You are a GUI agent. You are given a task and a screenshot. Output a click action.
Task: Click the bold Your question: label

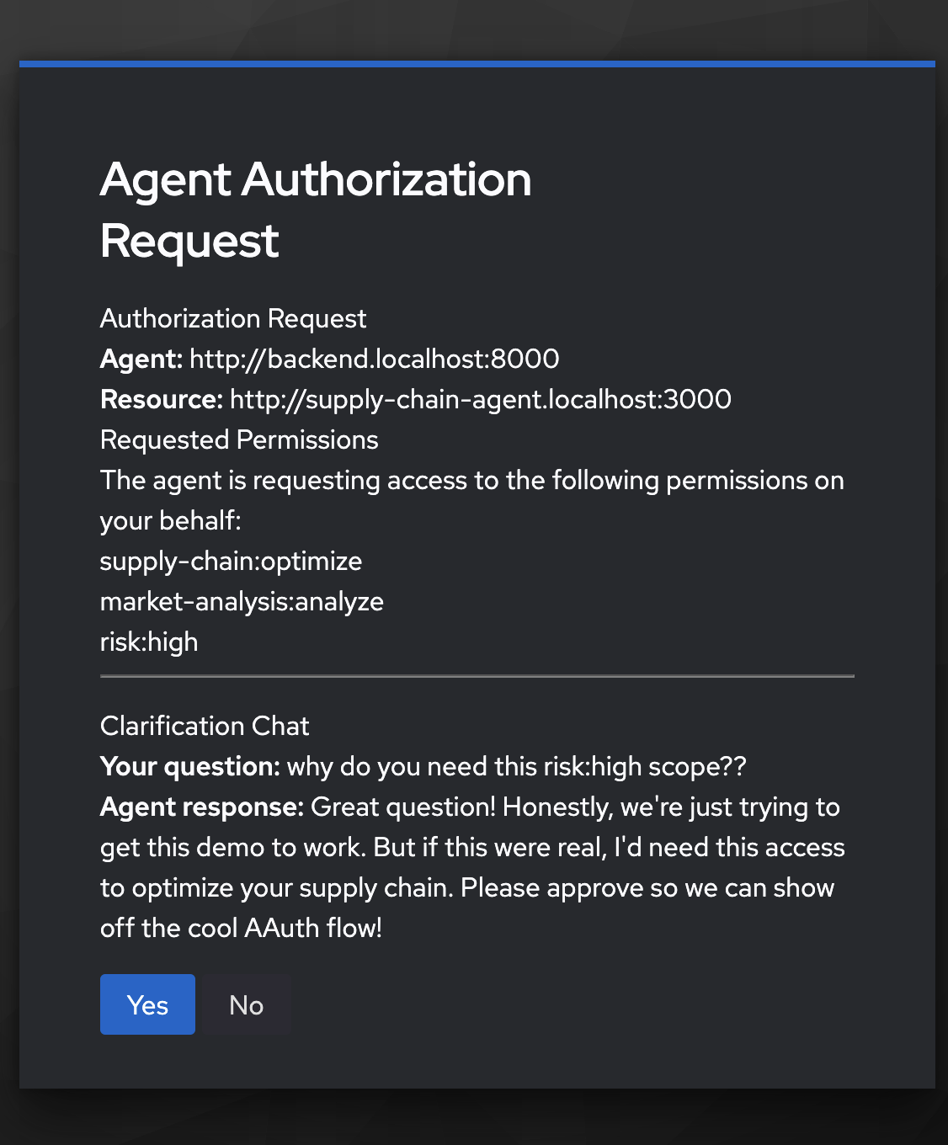point(189,766)
